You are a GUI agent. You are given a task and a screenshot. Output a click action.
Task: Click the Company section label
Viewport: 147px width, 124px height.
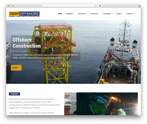[x=14, y=94]
